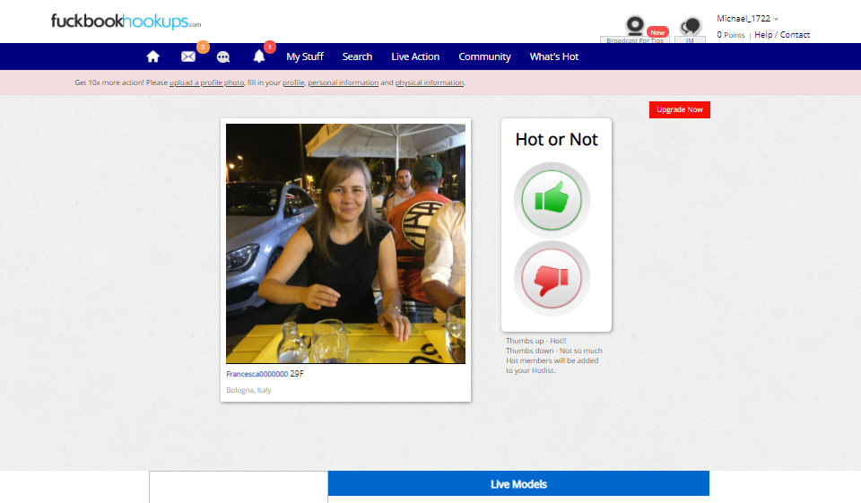Open the messages envelope icon
This screenshot has height=503, width=861.
(188, 56)
